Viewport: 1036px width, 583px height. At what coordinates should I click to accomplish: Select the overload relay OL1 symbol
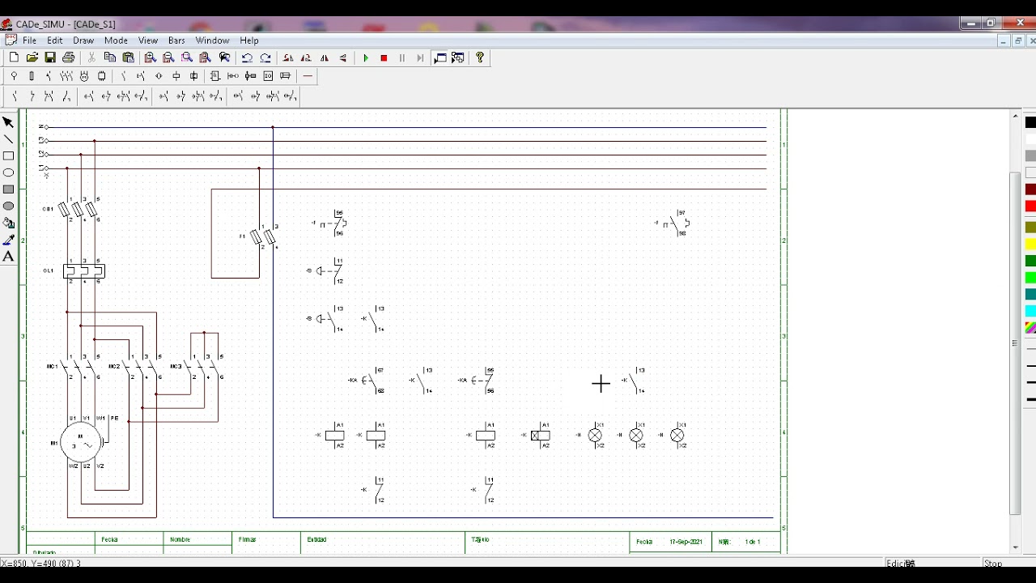tap(84, 270)
